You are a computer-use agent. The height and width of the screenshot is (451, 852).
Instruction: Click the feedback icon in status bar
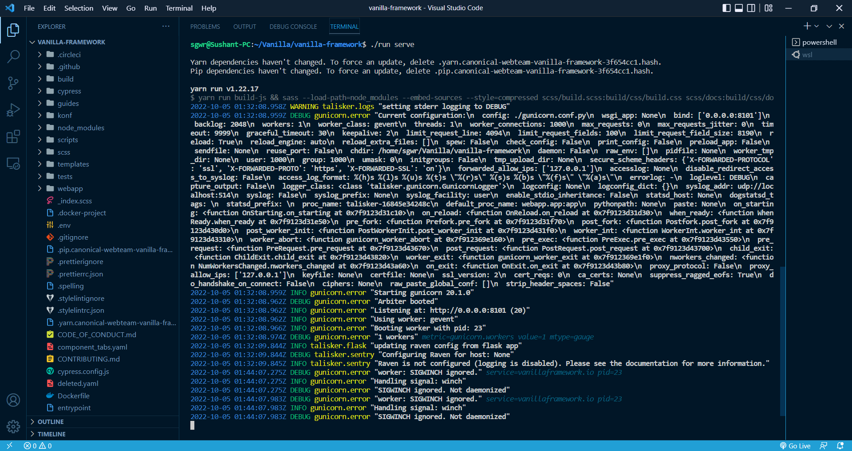[x=824, y=446]
